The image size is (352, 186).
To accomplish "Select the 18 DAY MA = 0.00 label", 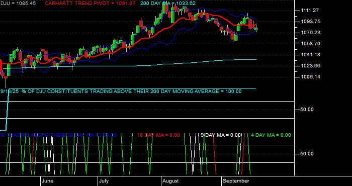I will click(158, 135).
